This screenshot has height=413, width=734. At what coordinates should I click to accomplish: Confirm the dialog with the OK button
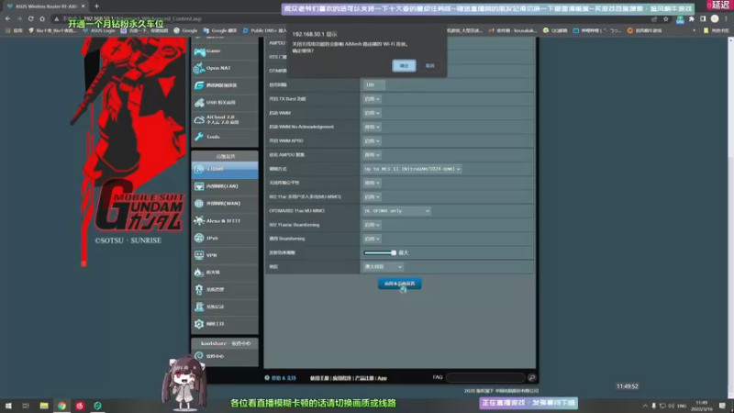[x=404, y=66]
